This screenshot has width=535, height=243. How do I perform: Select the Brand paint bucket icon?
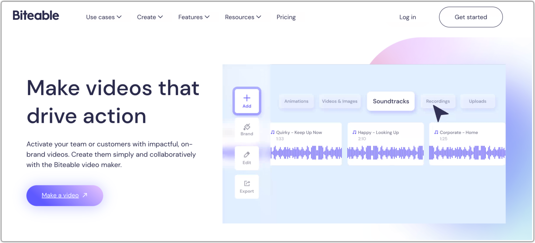click(x=247, y=127)
